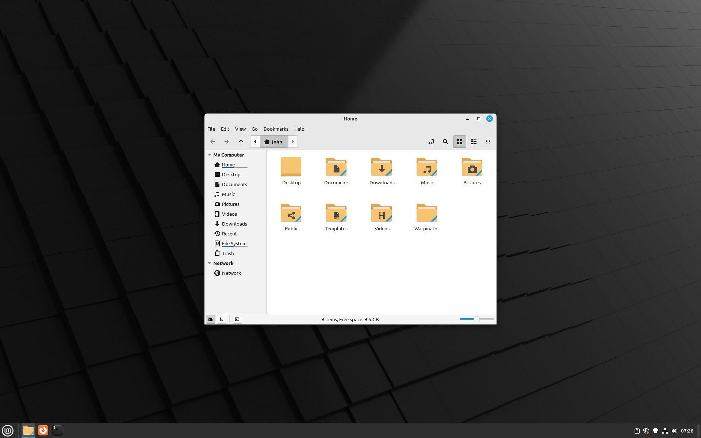This screenshot has width=701, height=438.
Task: Click the terminal taskbar icon
Action: point(57,430)
